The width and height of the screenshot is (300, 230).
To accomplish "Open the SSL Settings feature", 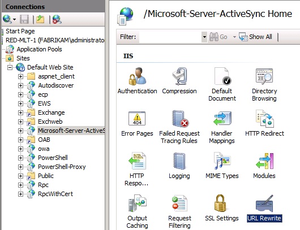I will coord(222,208).
